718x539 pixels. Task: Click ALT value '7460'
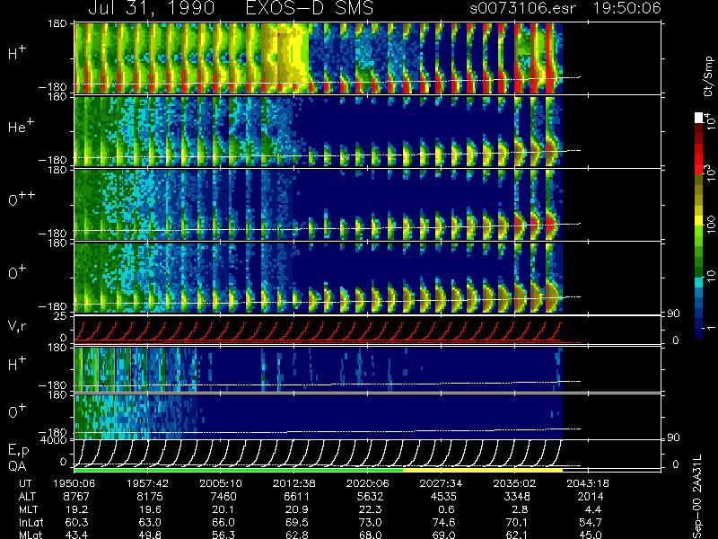(223, 497)
